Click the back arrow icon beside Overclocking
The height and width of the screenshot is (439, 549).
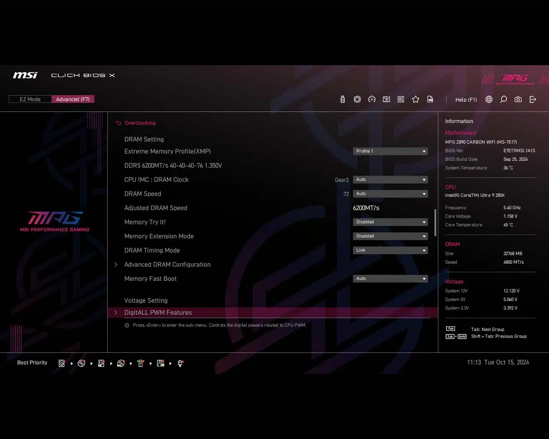tap(118, 123)
